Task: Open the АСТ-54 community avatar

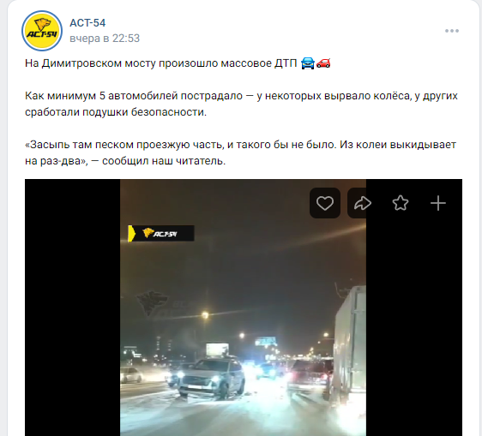Action: pos(42,31)
